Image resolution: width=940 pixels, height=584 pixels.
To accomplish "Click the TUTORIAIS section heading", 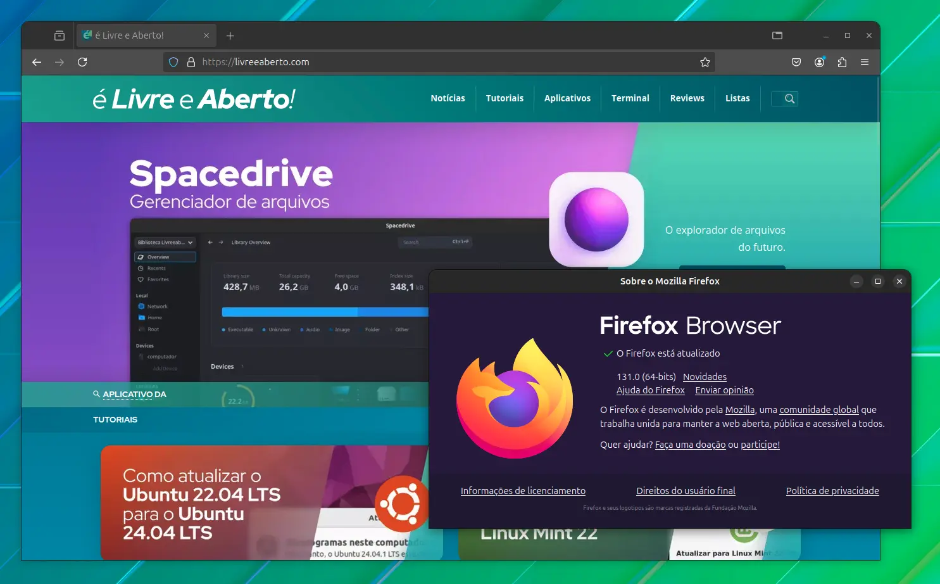I will [115, 419].
